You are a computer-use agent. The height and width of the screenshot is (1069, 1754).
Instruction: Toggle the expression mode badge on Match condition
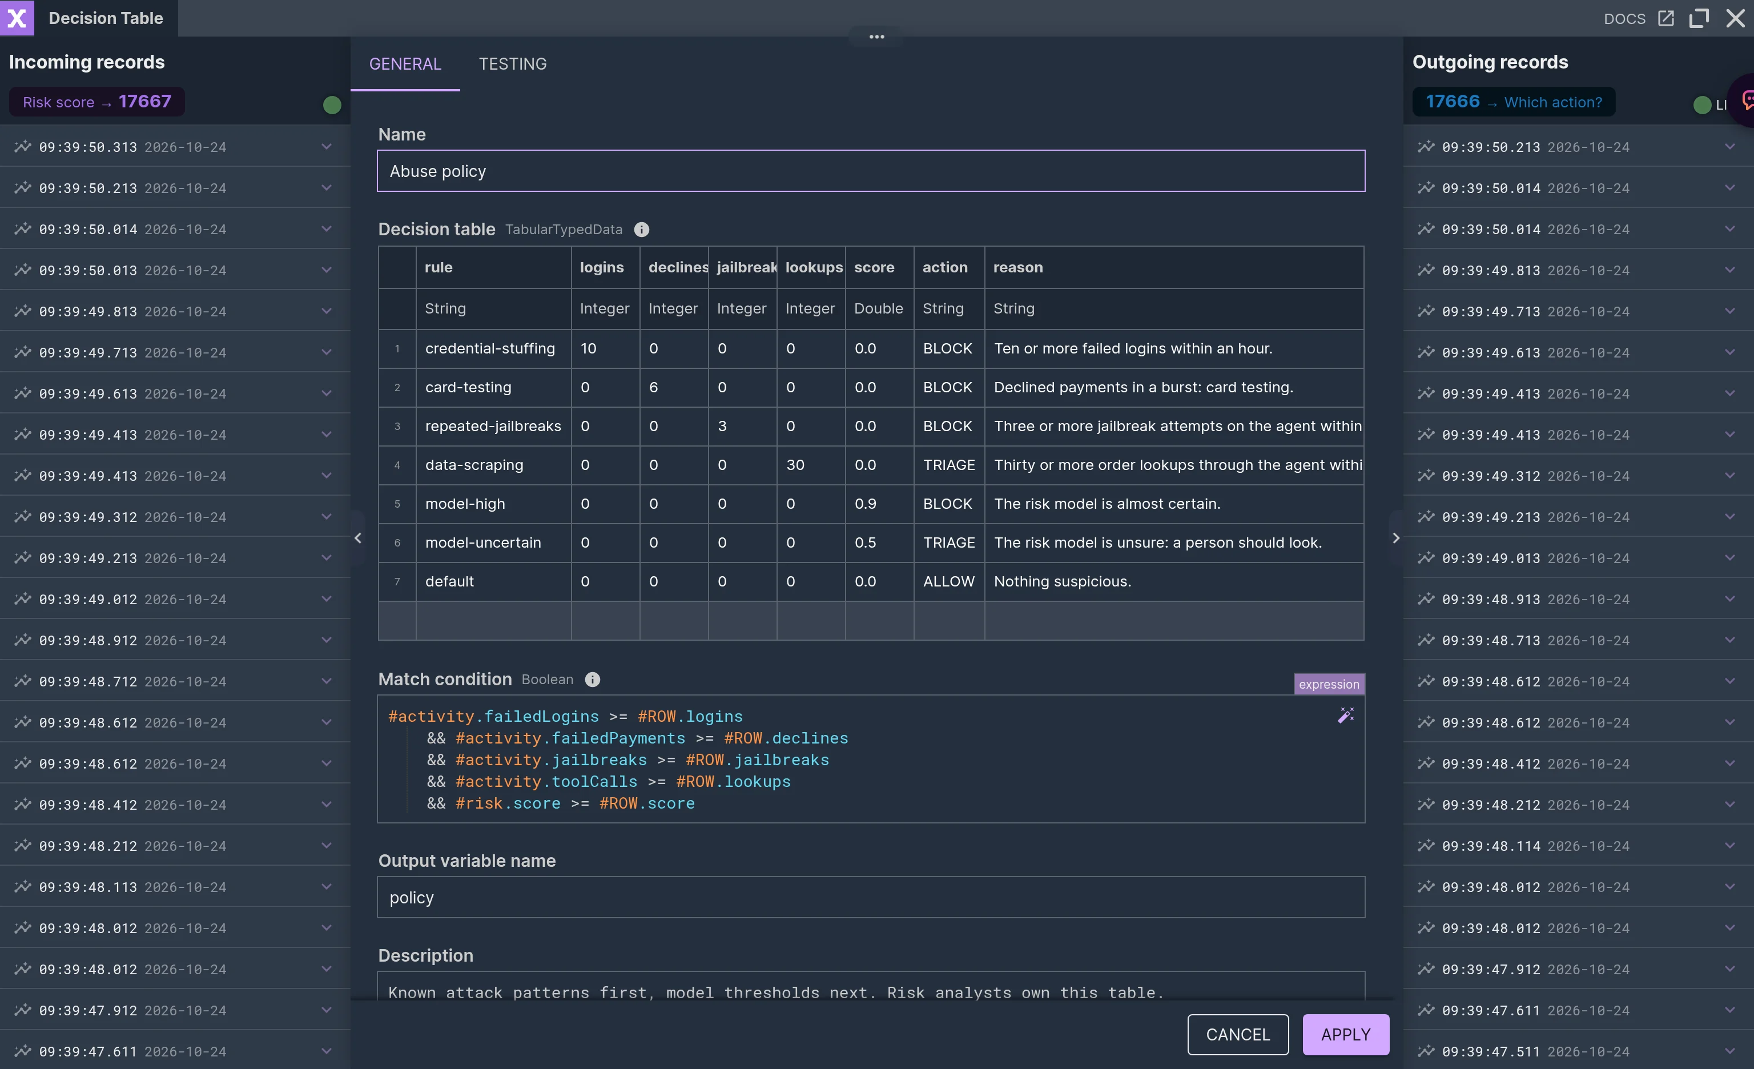coord(1328,684)
